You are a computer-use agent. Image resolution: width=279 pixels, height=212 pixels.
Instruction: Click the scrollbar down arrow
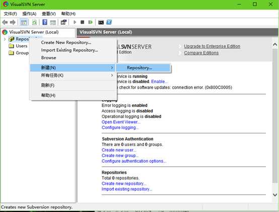(x=275, y=195)
